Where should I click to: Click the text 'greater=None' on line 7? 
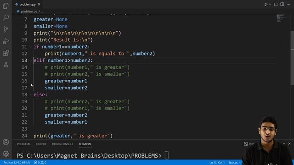point(51,19)
